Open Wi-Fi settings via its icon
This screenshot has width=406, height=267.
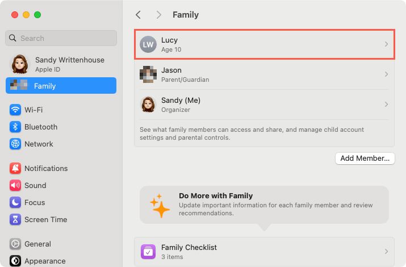click(15, 110)
